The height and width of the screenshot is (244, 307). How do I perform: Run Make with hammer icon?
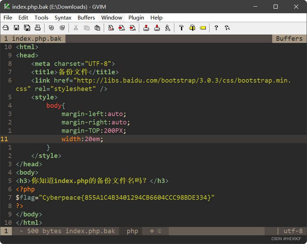(181, 28)
